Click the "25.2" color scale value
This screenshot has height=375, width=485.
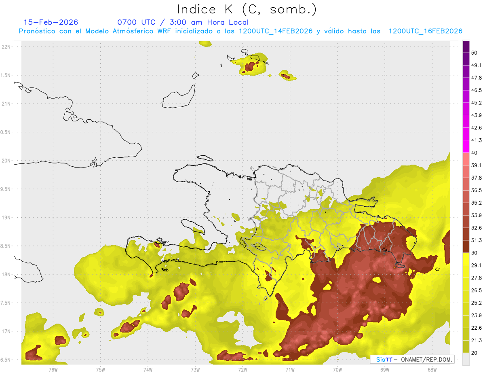coord(477,303)
